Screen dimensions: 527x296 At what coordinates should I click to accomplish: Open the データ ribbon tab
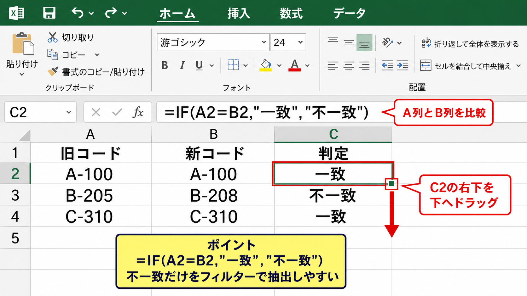(349, 14)
